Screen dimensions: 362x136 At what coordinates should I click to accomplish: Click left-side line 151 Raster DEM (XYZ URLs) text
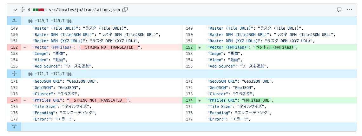(x=86, y=41)
